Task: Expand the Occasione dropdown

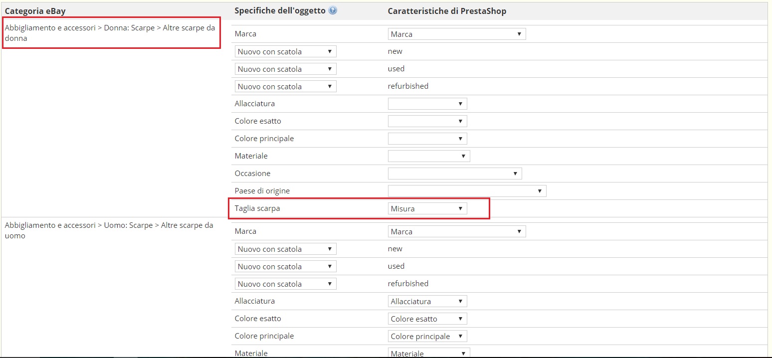Action: pos(454,174)
